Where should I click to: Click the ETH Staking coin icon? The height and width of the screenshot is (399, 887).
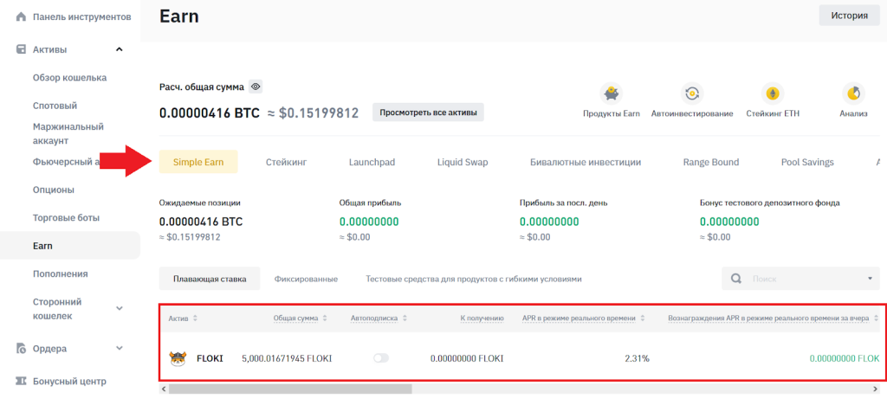[x=770, y=93]
